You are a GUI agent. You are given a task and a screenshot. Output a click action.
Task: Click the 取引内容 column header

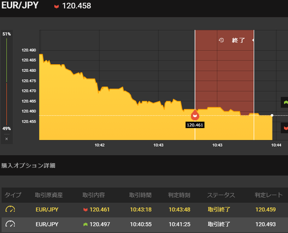[x=94, y=195]
